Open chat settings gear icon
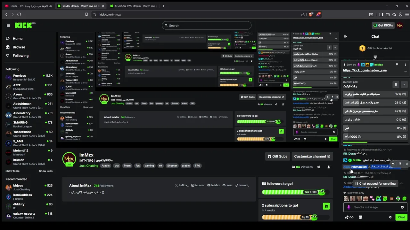The width and height of the screenshot is (410, 230). 390,217
